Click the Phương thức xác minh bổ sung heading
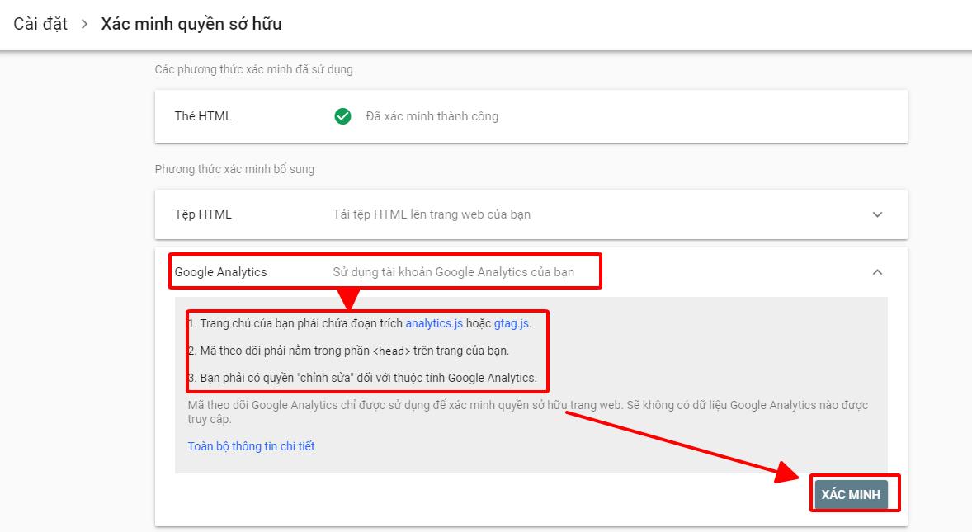The width and height of the screenshot is (972, 532). pyautogui.click(x=234, y=169)
